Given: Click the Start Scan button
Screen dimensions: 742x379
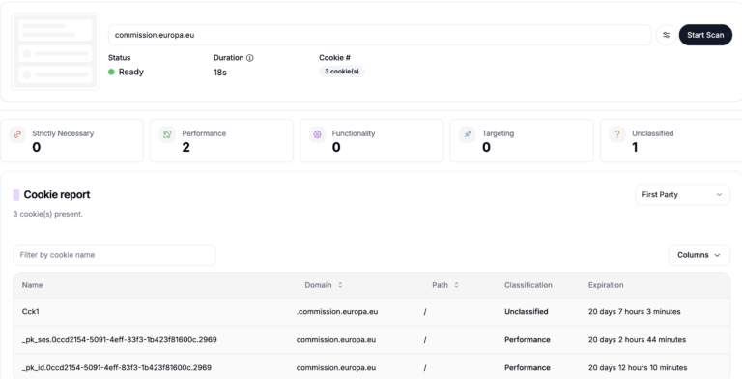Looking at the screenshot, I should [705, 35].
